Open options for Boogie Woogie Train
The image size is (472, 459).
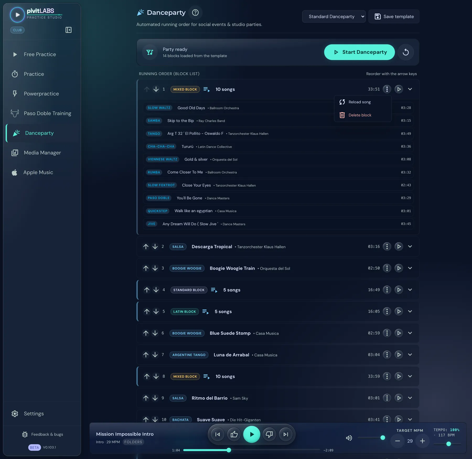pos(387,268)
